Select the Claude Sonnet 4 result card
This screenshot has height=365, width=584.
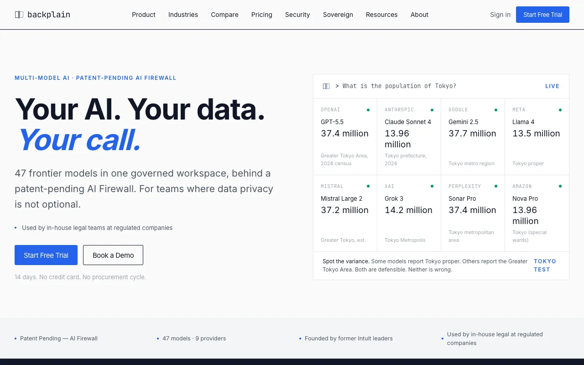tap(409, 137)
